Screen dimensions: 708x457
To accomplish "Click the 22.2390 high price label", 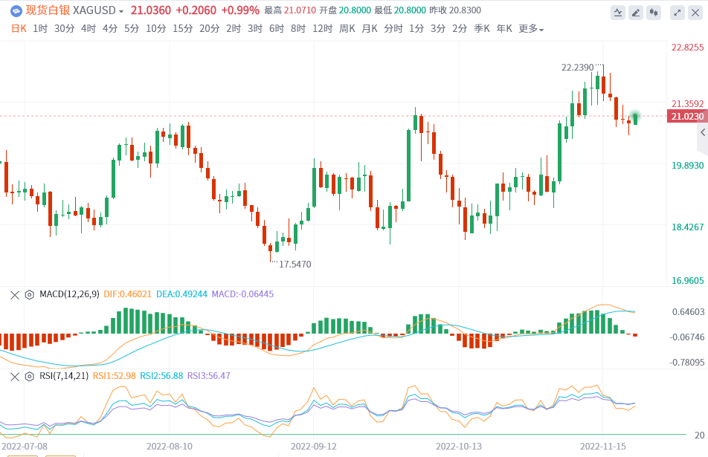I will pos(578,68).
